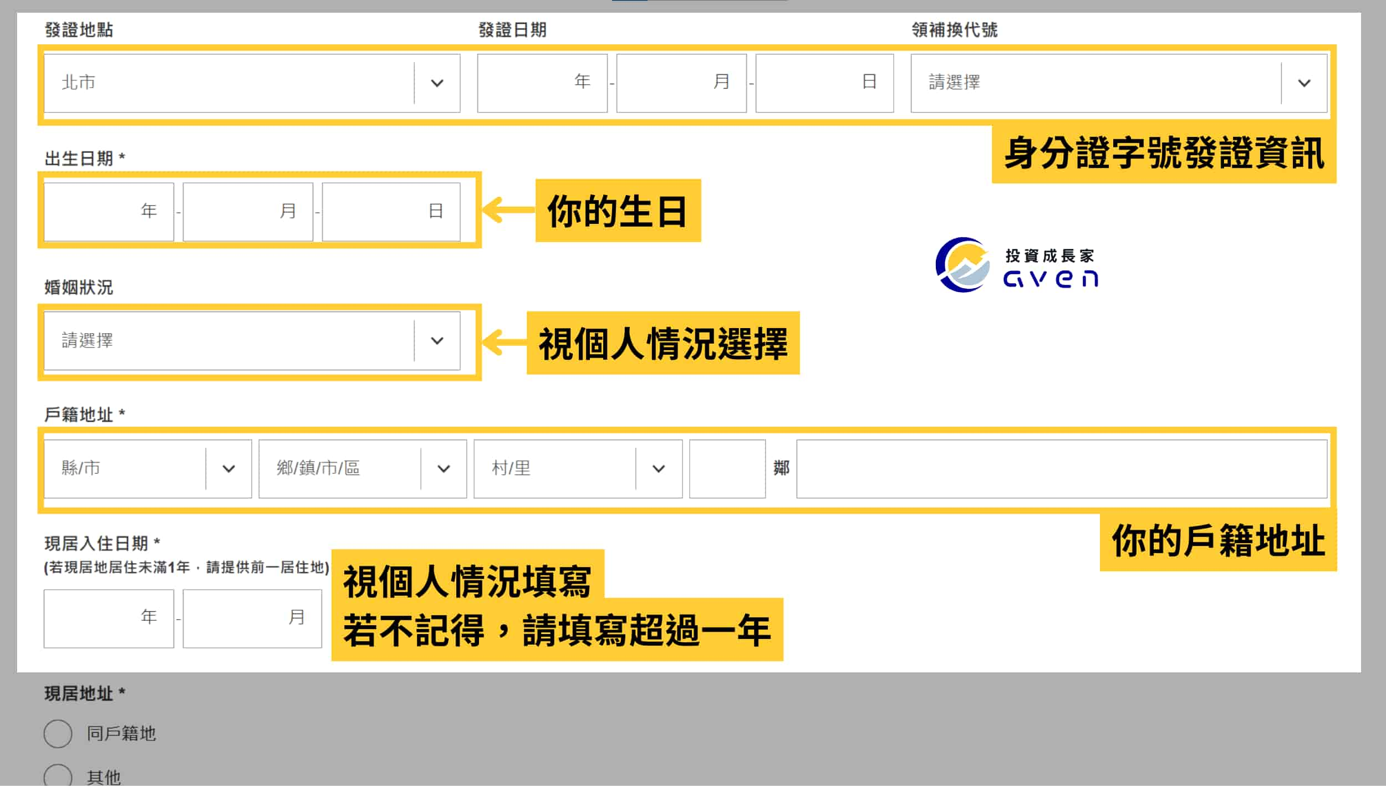The width and height of the screenshot is (1386, 787).
Task: Select the 同戶籍地 radio button
Action: point(58,734)
